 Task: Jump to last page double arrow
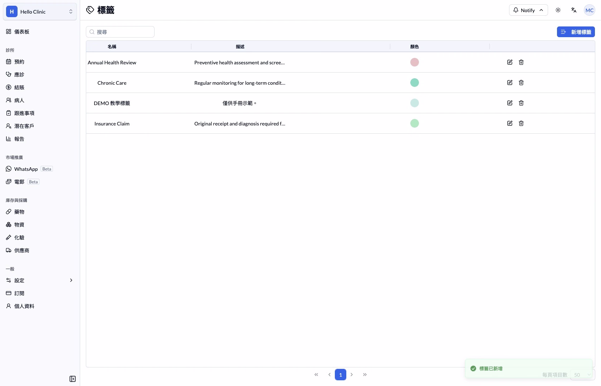pos(365,375)
